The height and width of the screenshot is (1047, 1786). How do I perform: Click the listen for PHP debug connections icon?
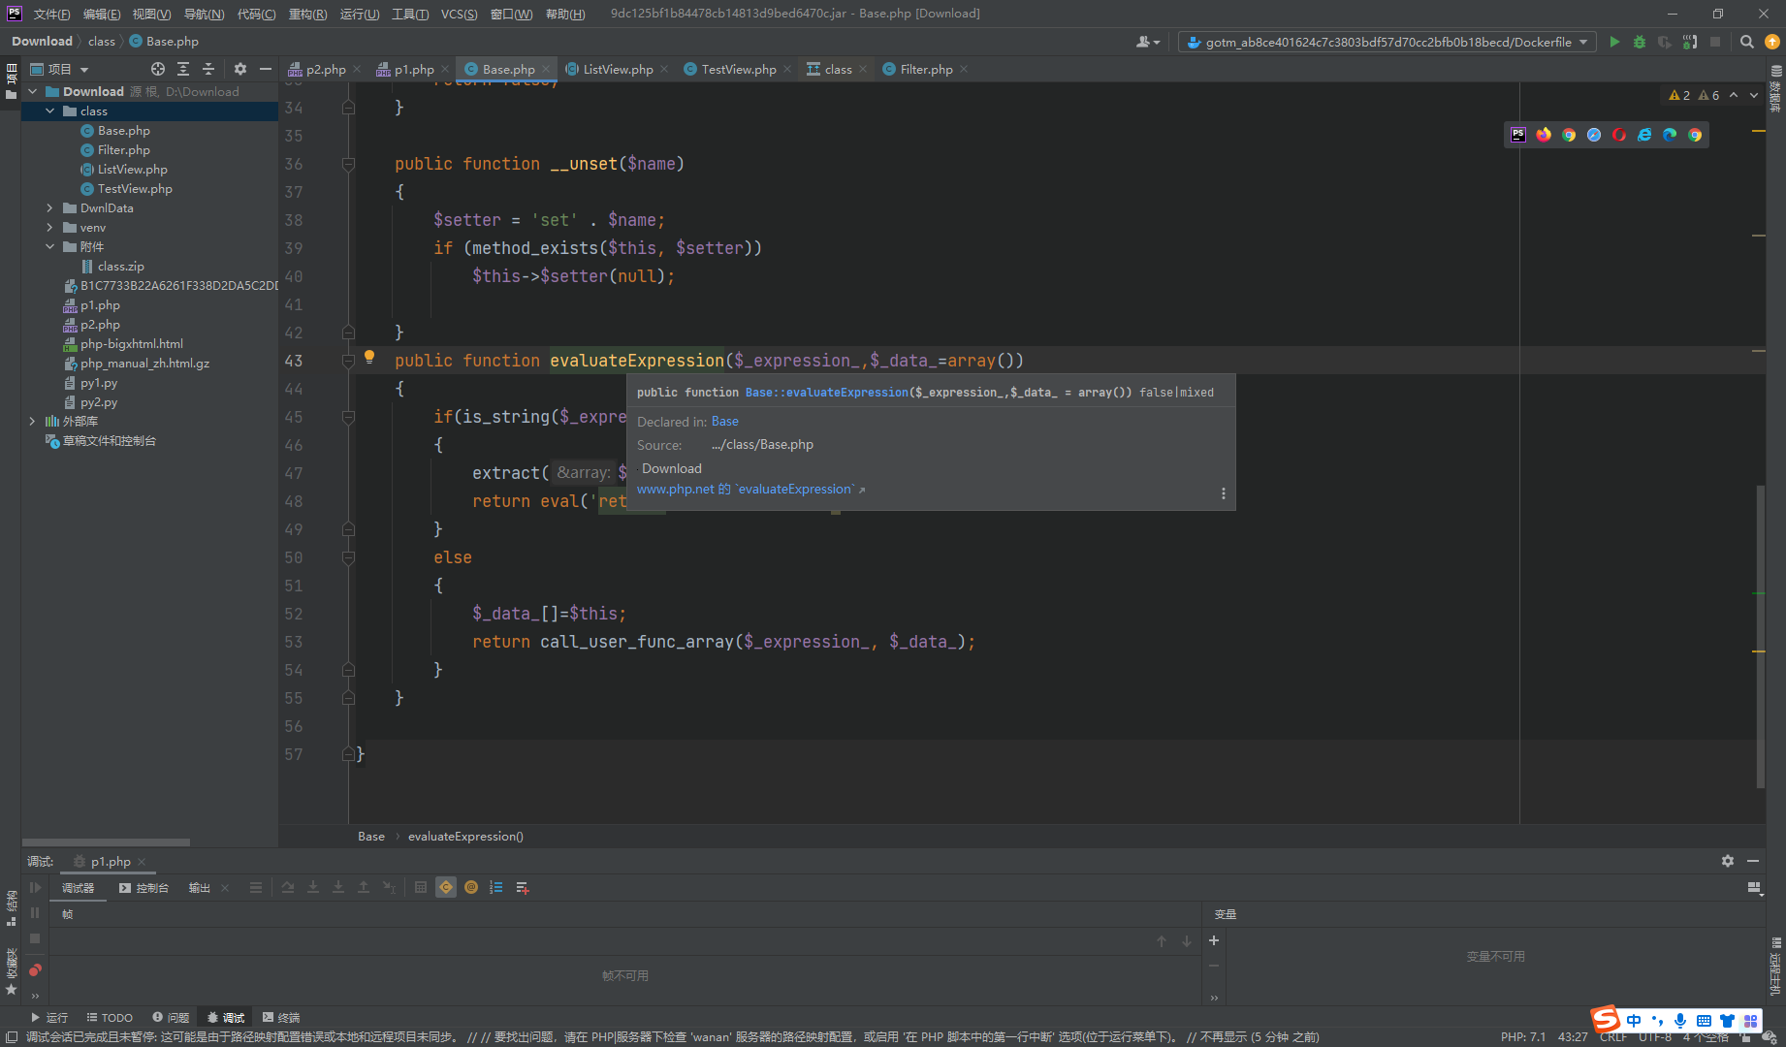pos(1690,42)
